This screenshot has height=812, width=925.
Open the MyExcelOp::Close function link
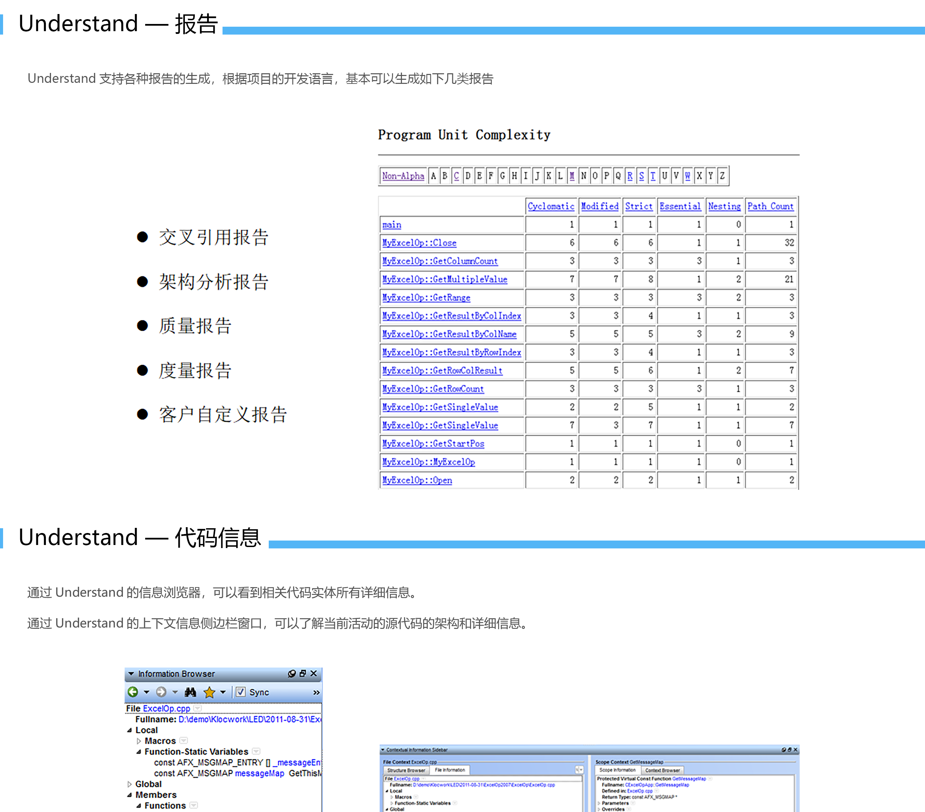click(x=419, y=243)
